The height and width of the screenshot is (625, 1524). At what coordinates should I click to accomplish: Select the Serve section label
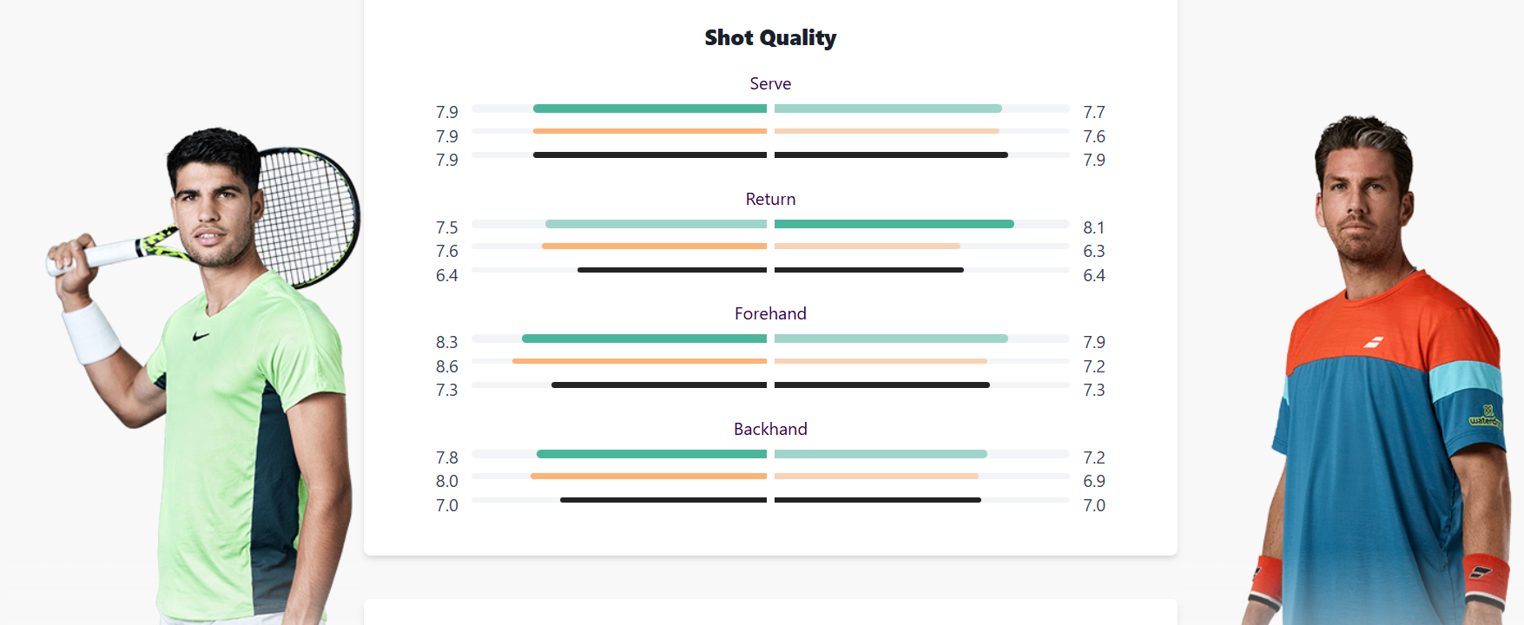click(x=770, y=83)
